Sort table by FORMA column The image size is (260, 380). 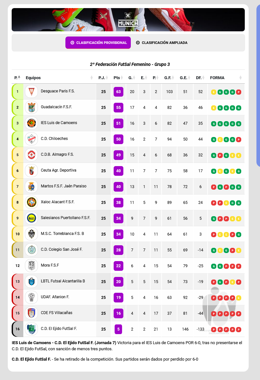225,78
